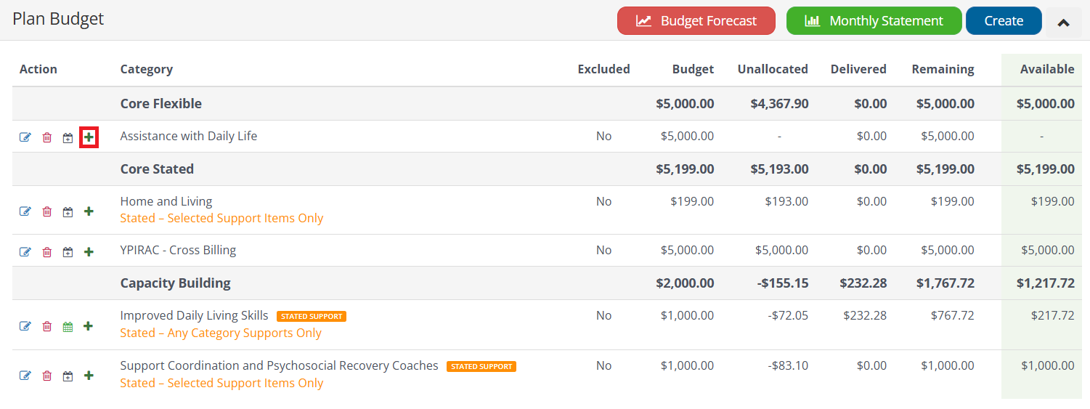Screen dimensions: 1090x409
Task: Delete the Assistance with Daily Life row
Action: [47, 137]
